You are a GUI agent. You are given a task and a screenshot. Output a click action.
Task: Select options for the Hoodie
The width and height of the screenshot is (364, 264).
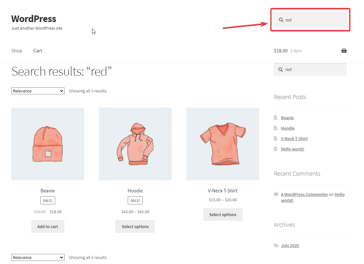pyautogui.click(x=135, y=226)
